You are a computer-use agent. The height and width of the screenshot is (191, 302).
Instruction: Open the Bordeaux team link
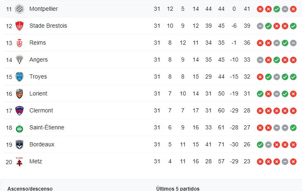tap(42, 144)
